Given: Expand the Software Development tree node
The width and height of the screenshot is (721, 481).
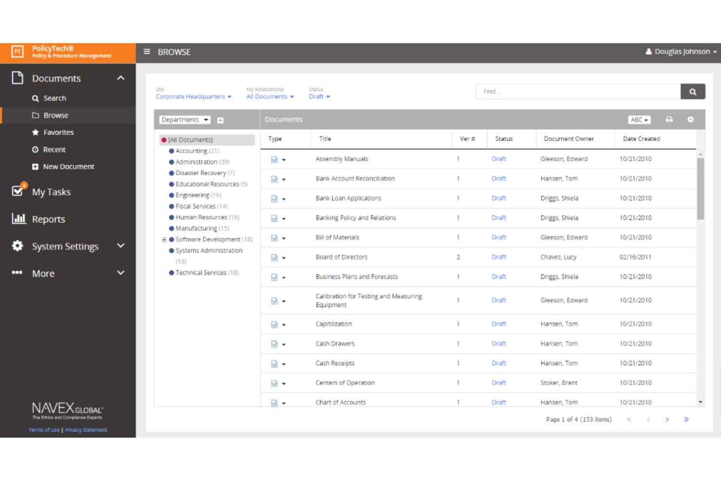Looking at the screenshot, I should point(164,239).
